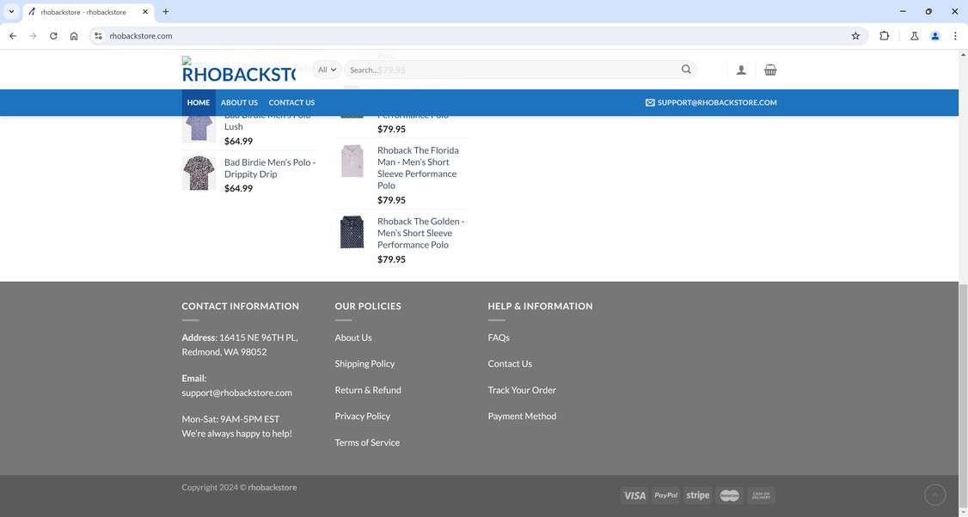968x517 pixels.
Task: Click the Visa payment icon
Action: [x=634, y=496]
